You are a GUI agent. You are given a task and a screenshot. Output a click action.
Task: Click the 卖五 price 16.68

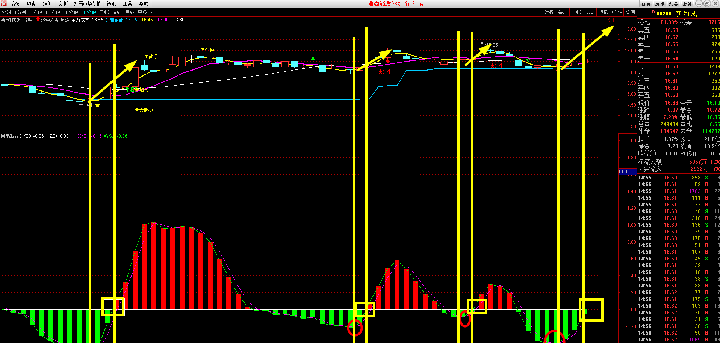point(671,30)
